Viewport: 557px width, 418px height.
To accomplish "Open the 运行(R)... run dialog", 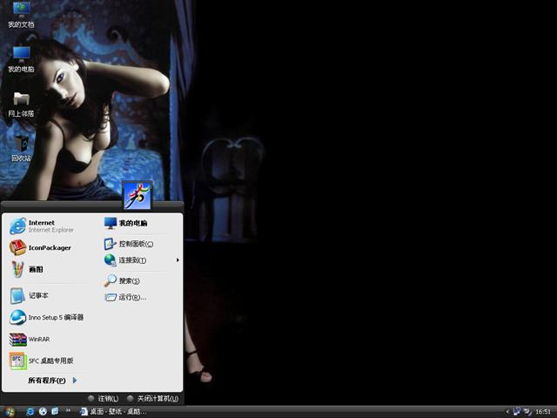I will (125, 297).
